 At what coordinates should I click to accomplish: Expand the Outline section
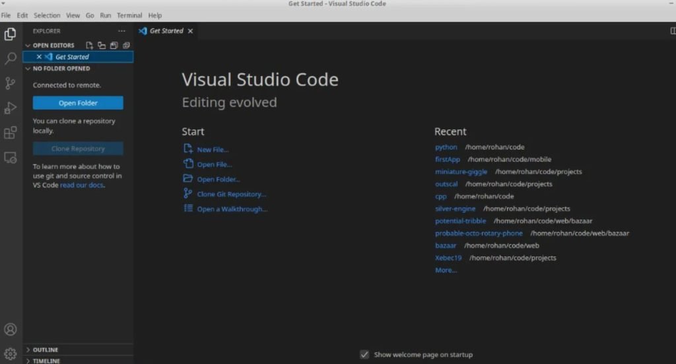[x=28, y=349]
